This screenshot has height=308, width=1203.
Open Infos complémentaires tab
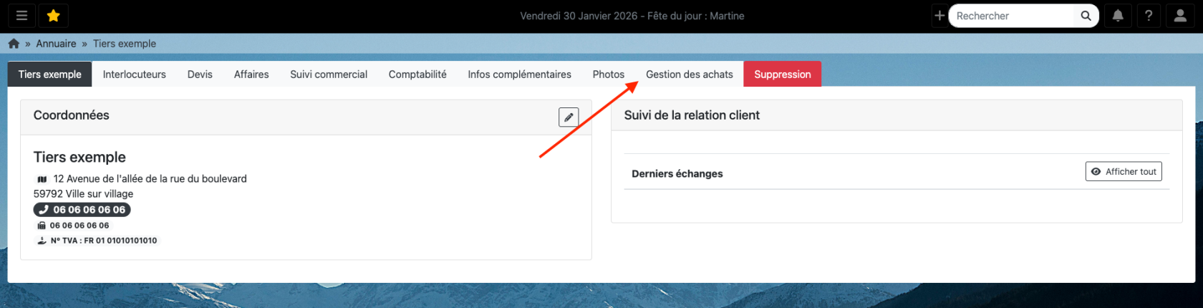pyautogui.click(x=520, y=74)
